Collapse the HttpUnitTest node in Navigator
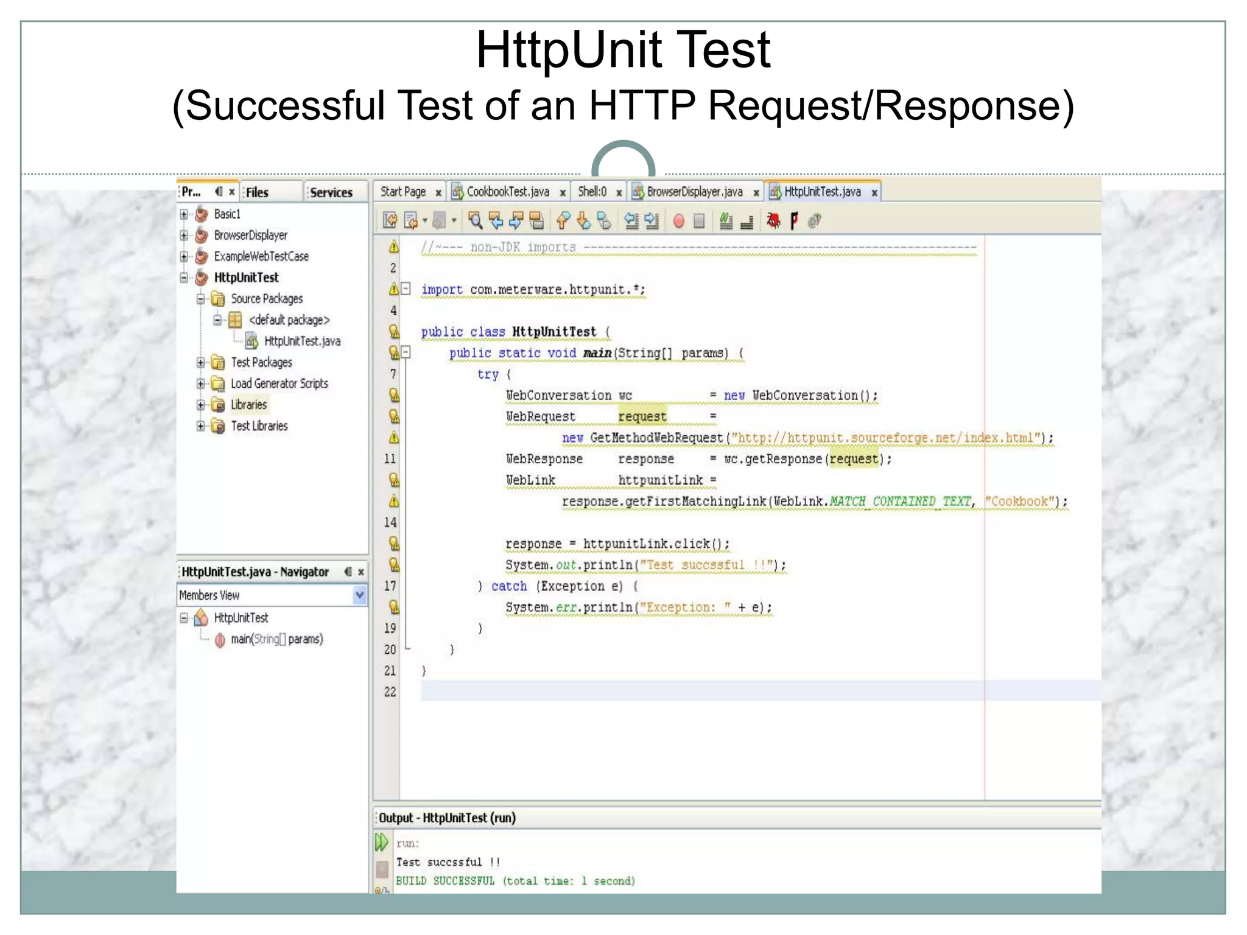 [x=184, y=618]
